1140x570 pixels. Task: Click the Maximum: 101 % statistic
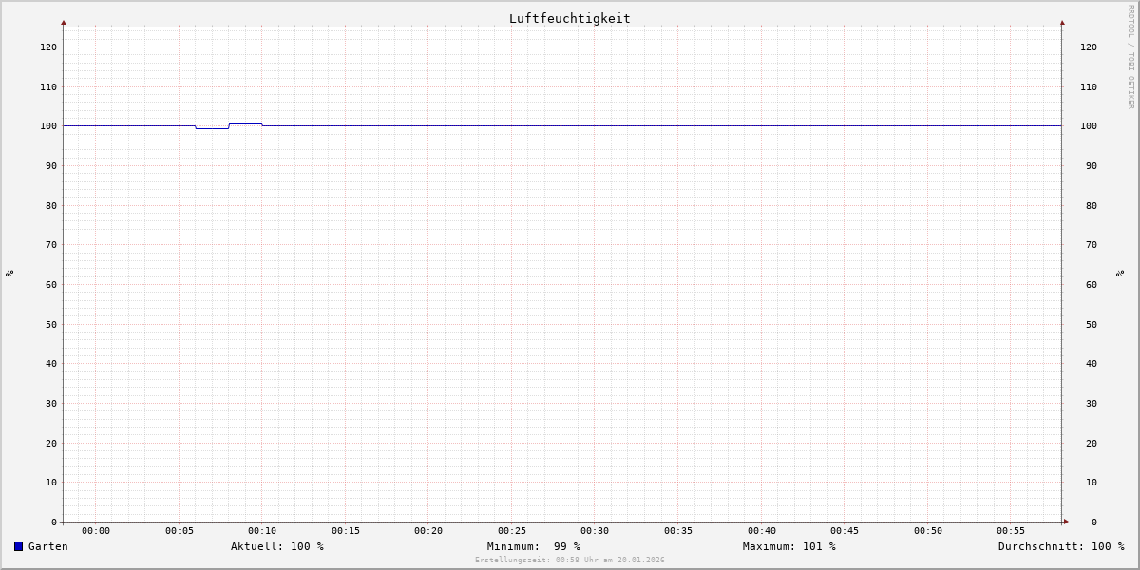pyautogui.click(x=788, y=546)
